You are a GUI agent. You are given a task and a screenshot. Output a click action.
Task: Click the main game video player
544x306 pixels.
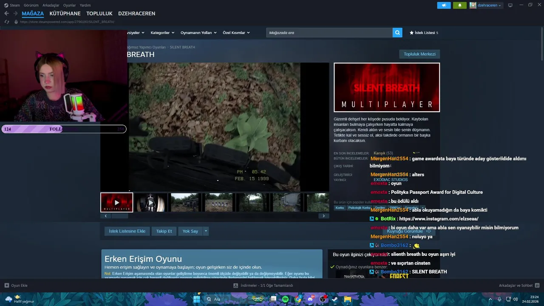tap(215, 127)
